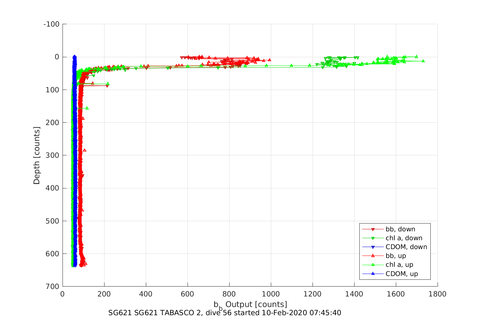Click the x-axis tick label 1800
484x322 pixels.
point(438,294)
